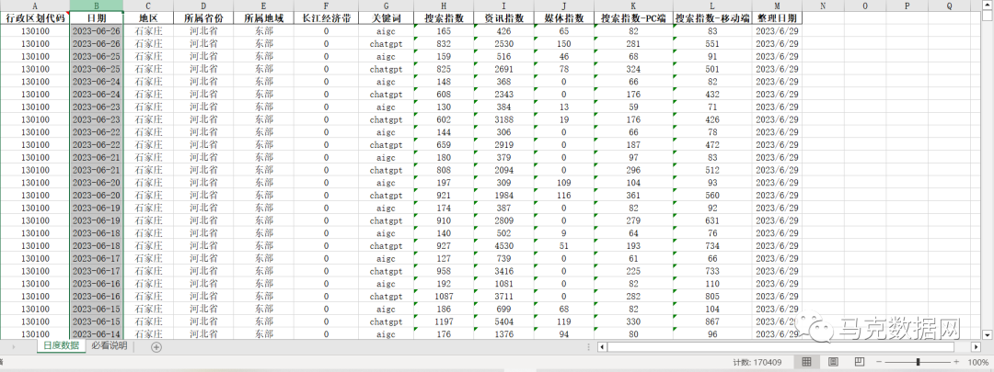994x372 pixels.
Task: Click the 关键词 header cell
Action: pyautogui.click(x=386, y=18)
